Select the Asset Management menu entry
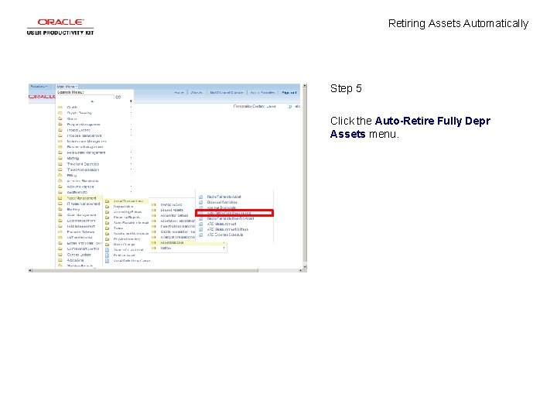Viewport: 557px width, 418px height. [x=81, y=198]
